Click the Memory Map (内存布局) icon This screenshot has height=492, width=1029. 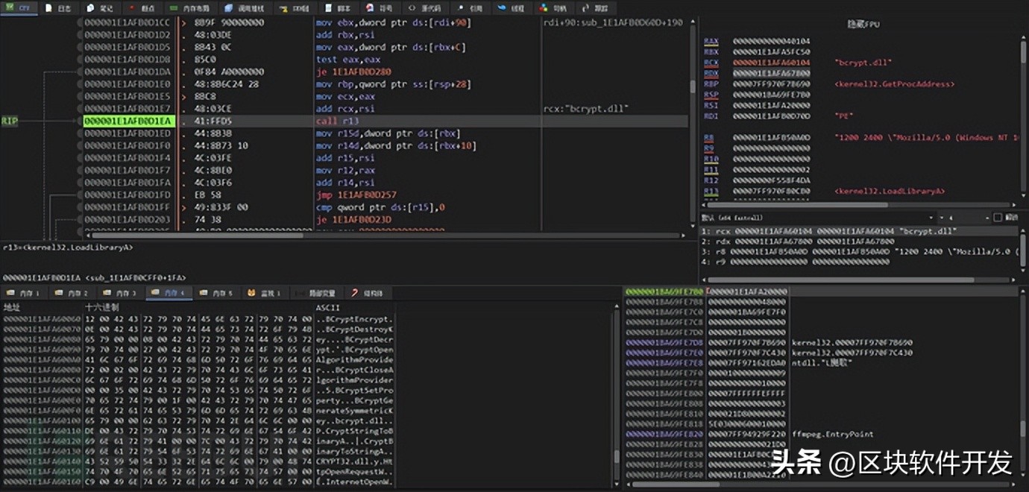[174, 8]
